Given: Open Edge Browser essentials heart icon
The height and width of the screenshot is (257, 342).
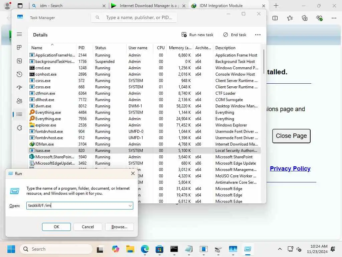Looking at the screenshot, I should coord(319,18).
